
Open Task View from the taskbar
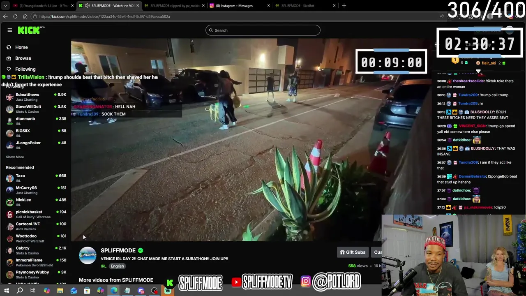coord(33,291)
